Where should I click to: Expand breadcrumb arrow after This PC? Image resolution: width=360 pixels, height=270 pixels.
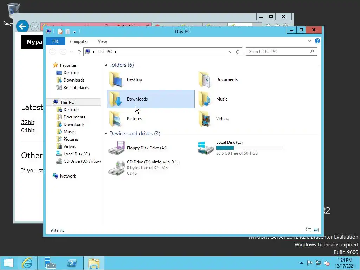tap(116, 52)
